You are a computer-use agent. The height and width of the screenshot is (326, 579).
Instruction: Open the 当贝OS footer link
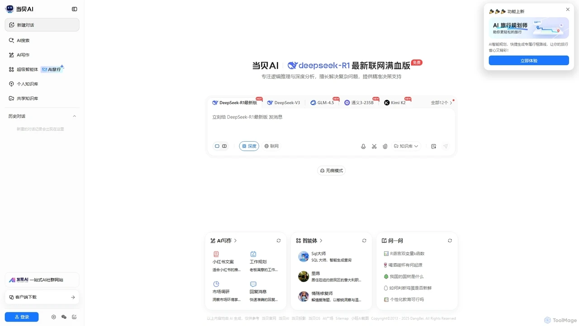point(314,318)
